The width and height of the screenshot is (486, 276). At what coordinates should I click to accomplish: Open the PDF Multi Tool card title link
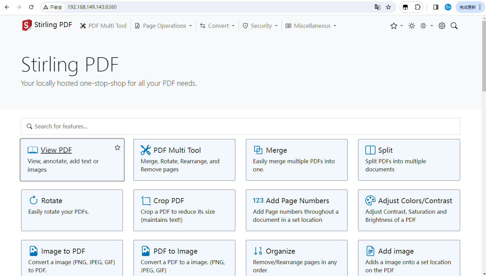tap(177, 150)
